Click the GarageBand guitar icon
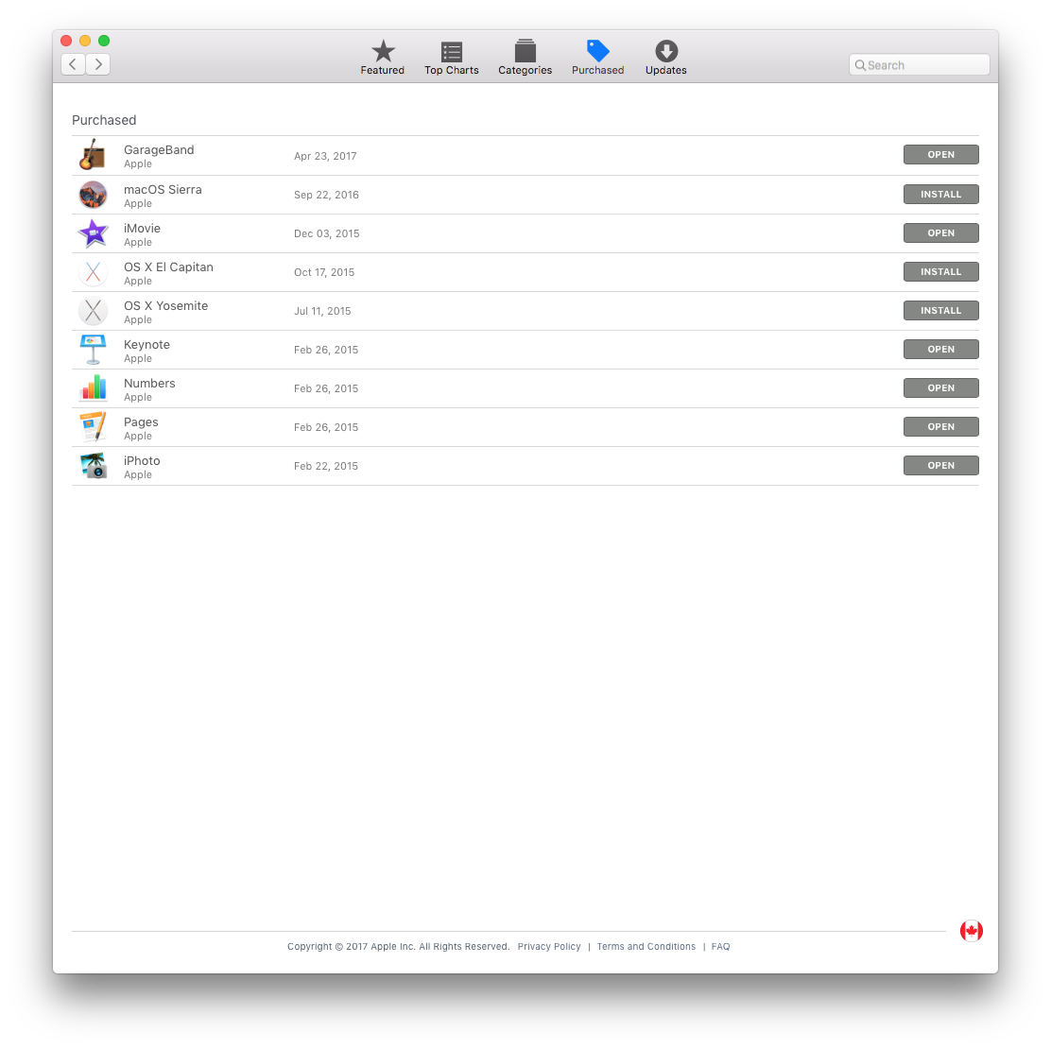The height and width of the screenshot is (1049, 1051). point(94,155)
